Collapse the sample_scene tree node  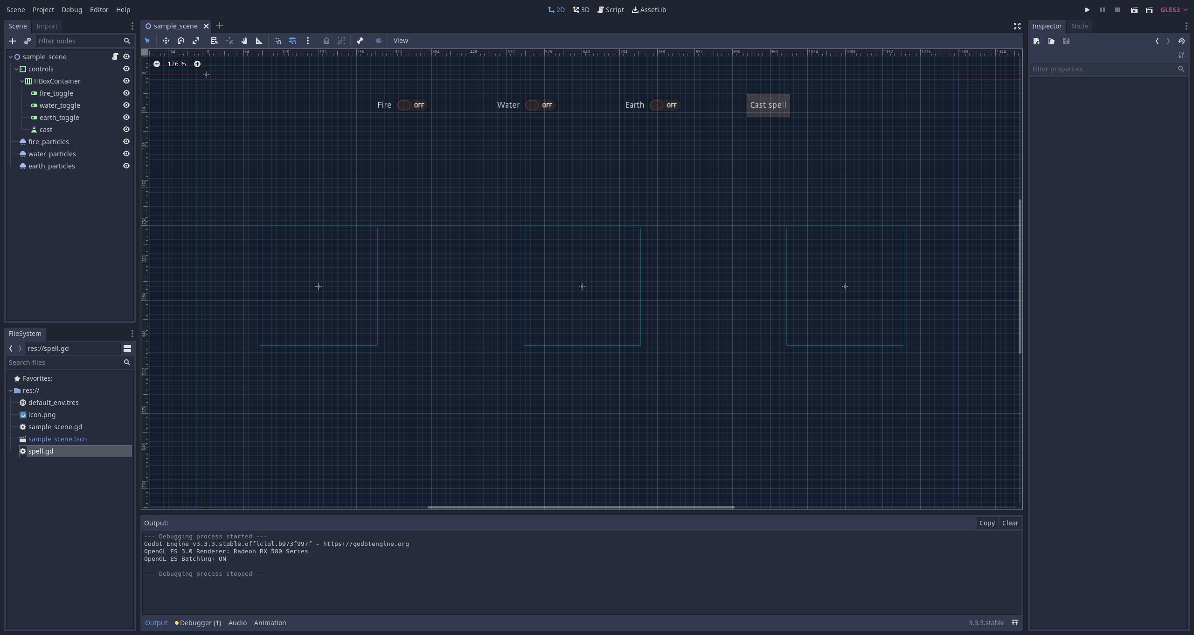coord(11,57)
